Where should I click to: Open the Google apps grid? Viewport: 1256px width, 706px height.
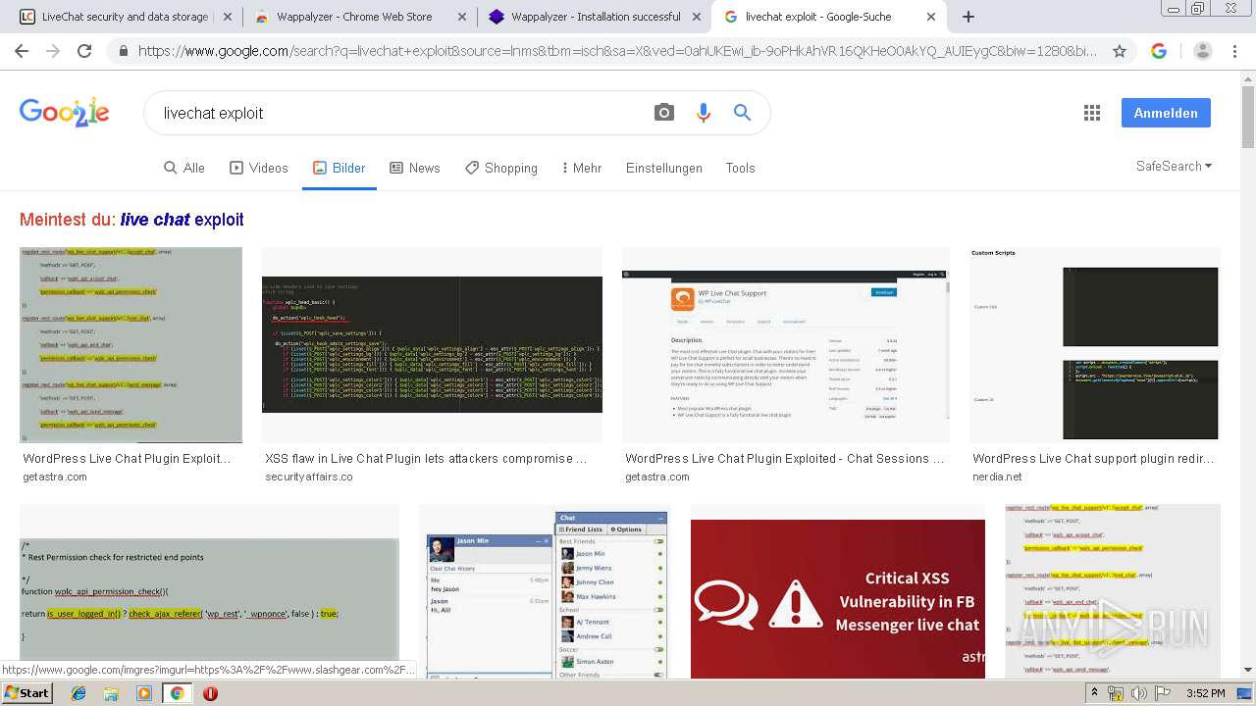1092,113
